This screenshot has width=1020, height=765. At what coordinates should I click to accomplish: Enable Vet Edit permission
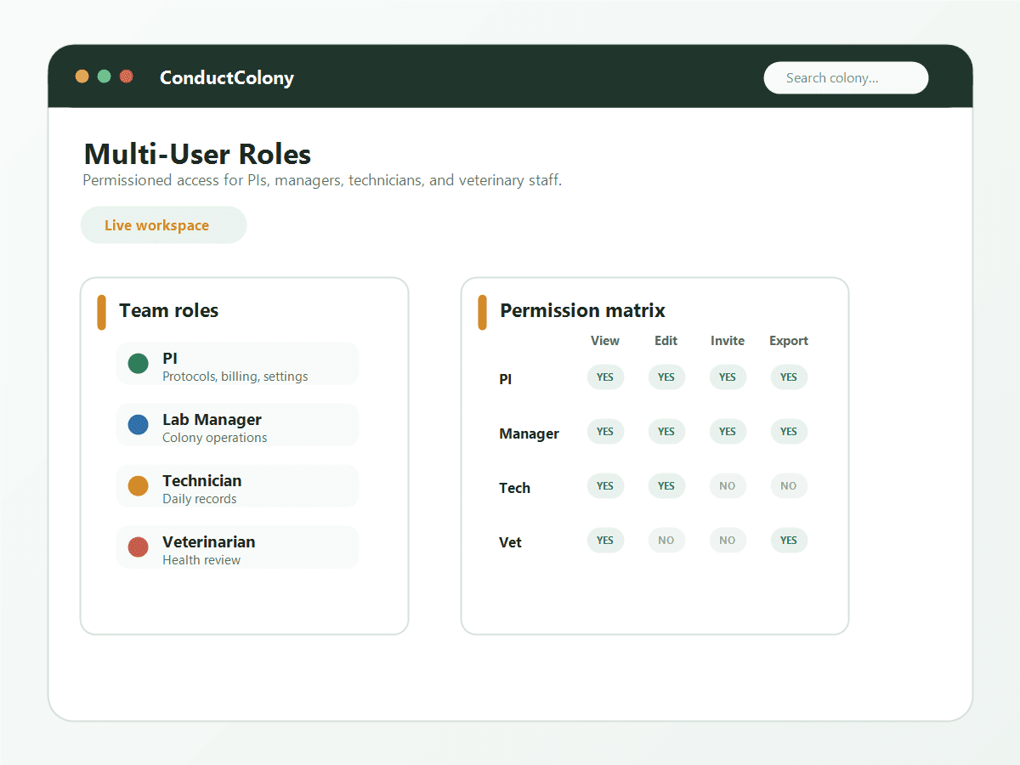pyautogui.click(x=666, y=541)
